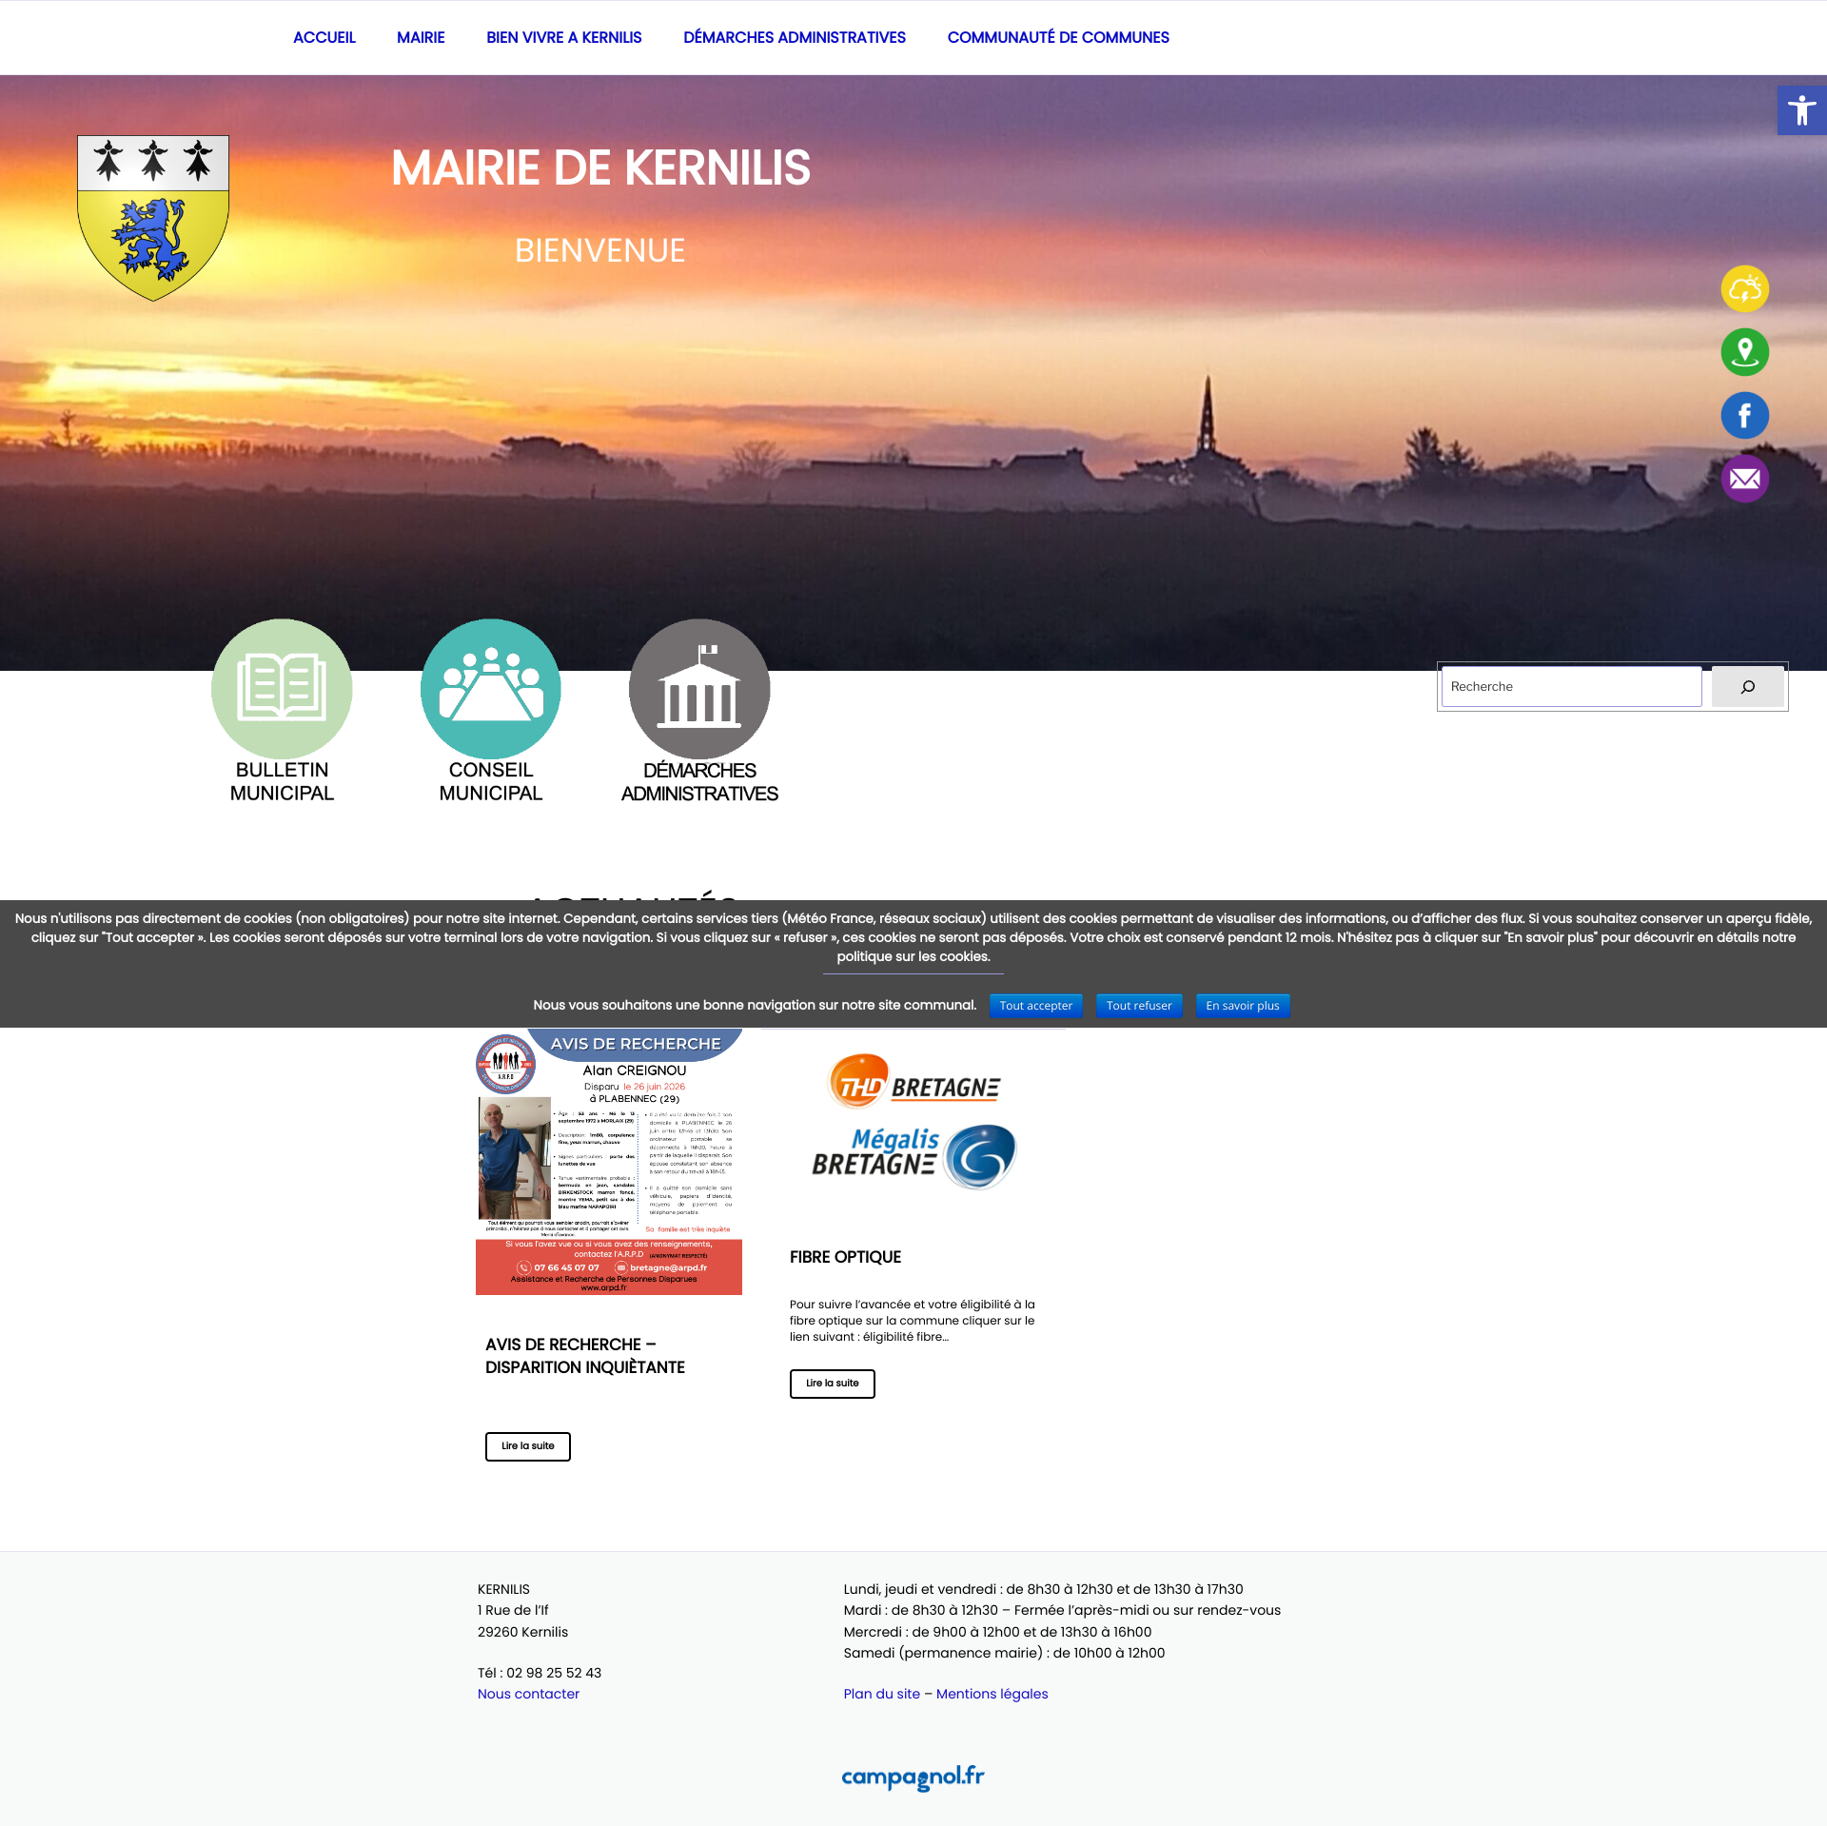Accept all cookies with Tout accepter
1827x1826 pixels.
1035,1006
